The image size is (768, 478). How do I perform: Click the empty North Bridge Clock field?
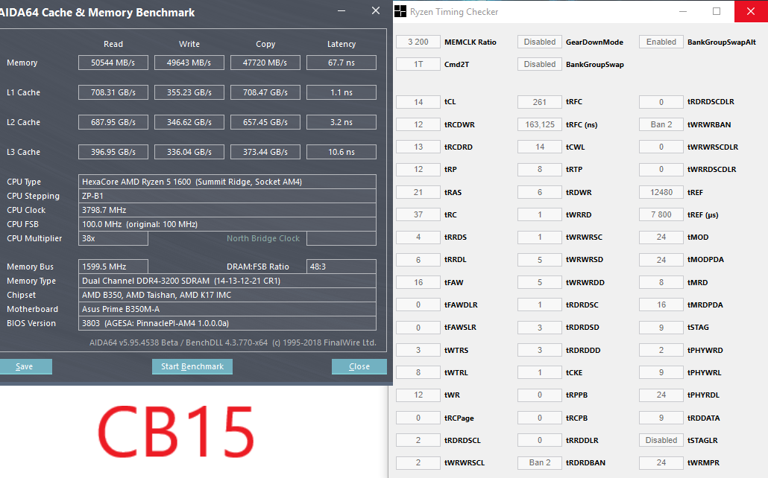(x=341, y=238)
